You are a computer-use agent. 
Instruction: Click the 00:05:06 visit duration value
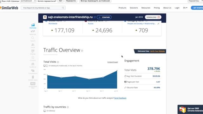tap(156, 76)
